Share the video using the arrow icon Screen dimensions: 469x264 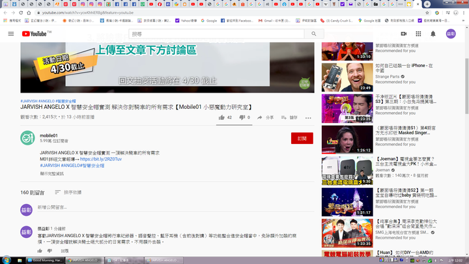260,117
